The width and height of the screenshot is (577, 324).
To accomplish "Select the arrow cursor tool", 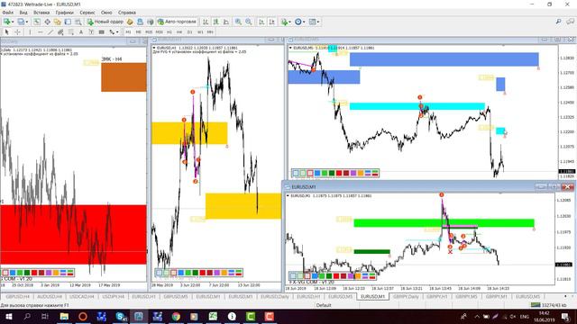I will coord(6,32).
